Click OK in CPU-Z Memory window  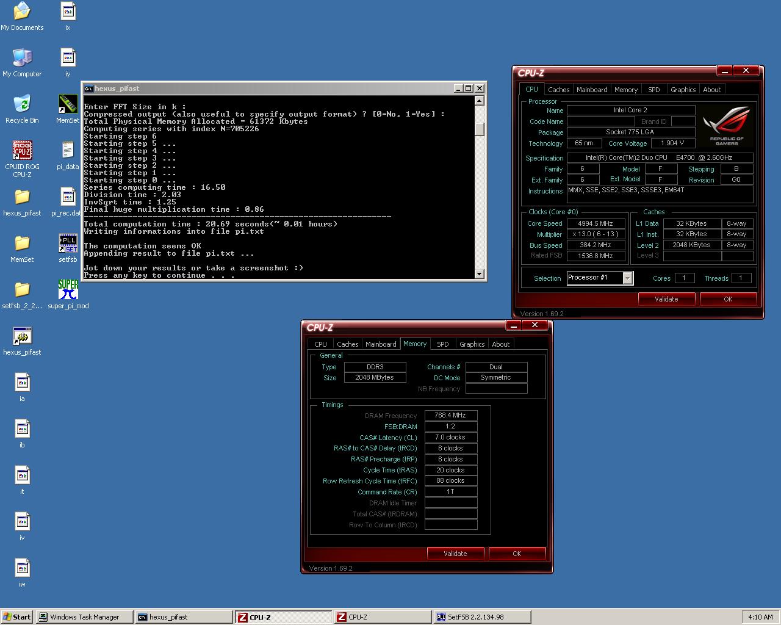pos(517,554)
